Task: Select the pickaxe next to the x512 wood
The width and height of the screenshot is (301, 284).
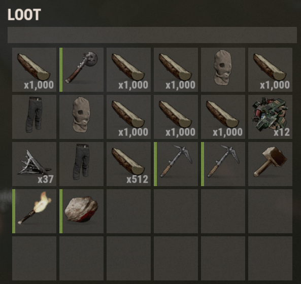Action: pyautogui.click(x=176, y=164)
